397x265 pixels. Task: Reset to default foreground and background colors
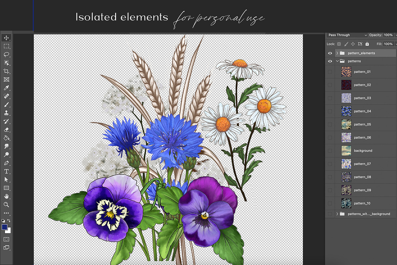click(3, 220)
